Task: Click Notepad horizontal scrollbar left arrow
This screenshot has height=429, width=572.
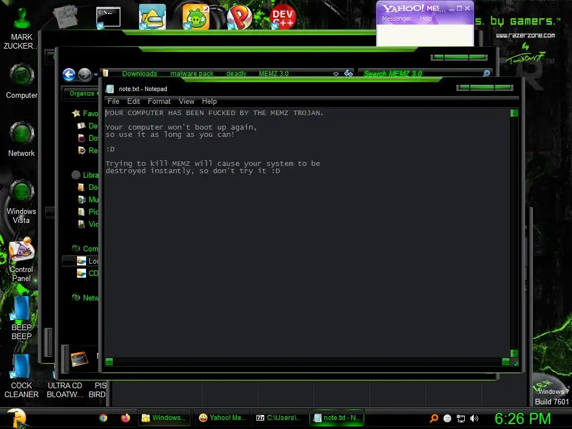Action: pos(109,362)
